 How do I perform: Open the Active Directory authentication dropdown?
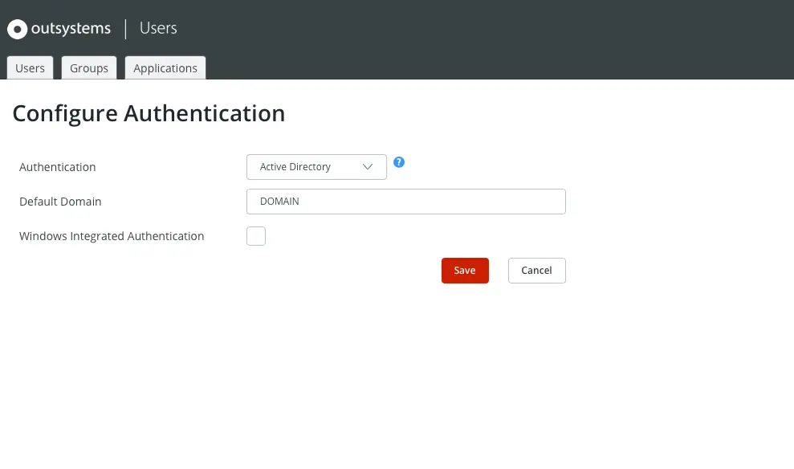[316, 167]
